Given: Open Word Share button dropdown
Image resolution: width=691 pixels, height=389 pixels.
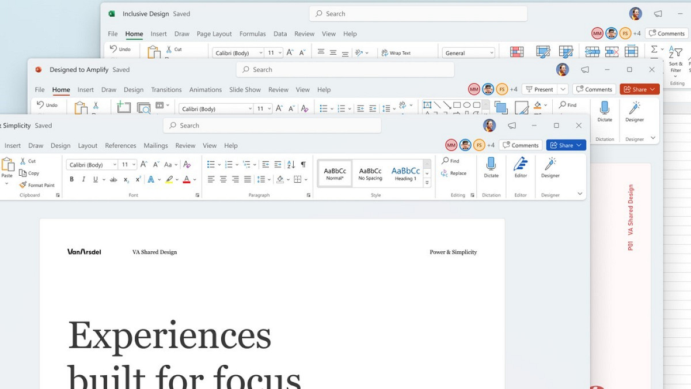Looking at the screenshot, I should click(580, 145).
